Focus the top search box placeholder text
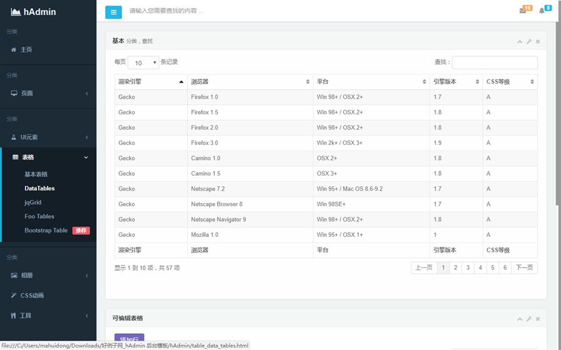This screenshot has height=350, width=561. tap(167, 11)
